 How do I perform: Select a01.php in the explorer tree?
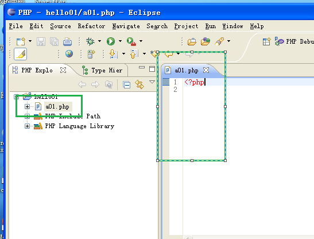point(57,106)
